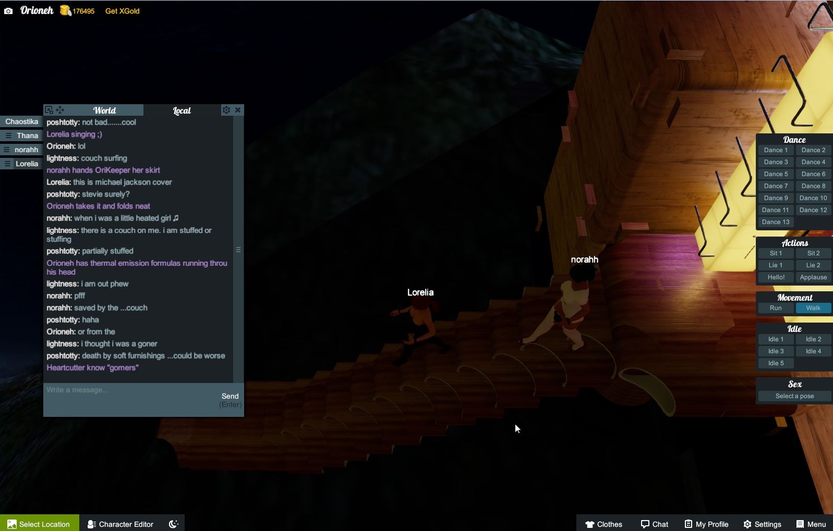Select Idle 3 animation

tap(776, 351)
